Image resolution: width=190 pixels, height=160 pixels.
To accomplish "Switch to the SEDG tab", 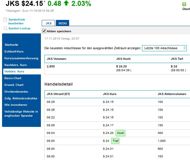I will pos(63,23).
